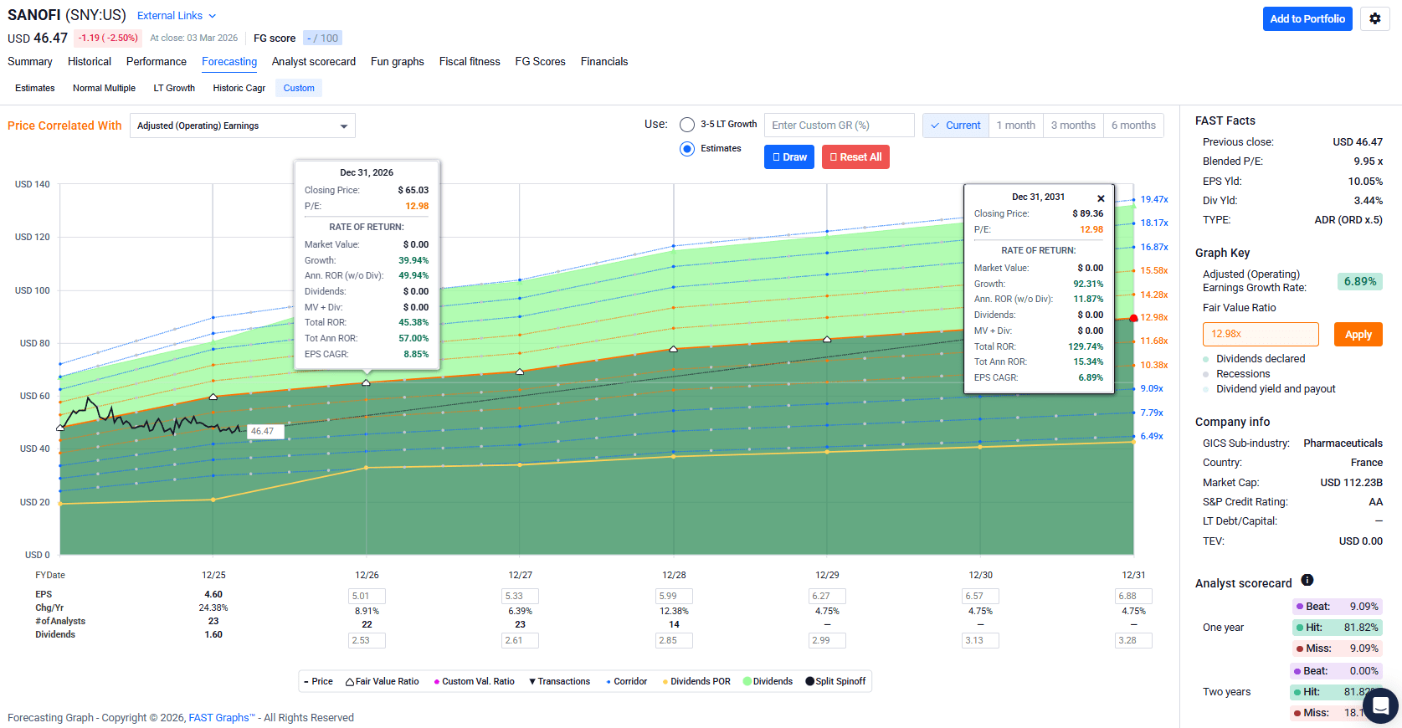Select the Estimates radio button

687,149
